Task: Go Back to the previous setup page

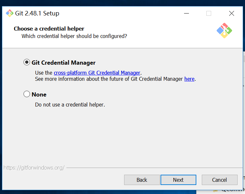Action: [x=142, y=180]
